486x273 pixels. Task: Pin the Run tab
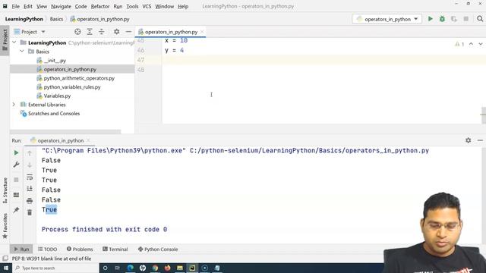pyautogui.click(x=16, y=210)
